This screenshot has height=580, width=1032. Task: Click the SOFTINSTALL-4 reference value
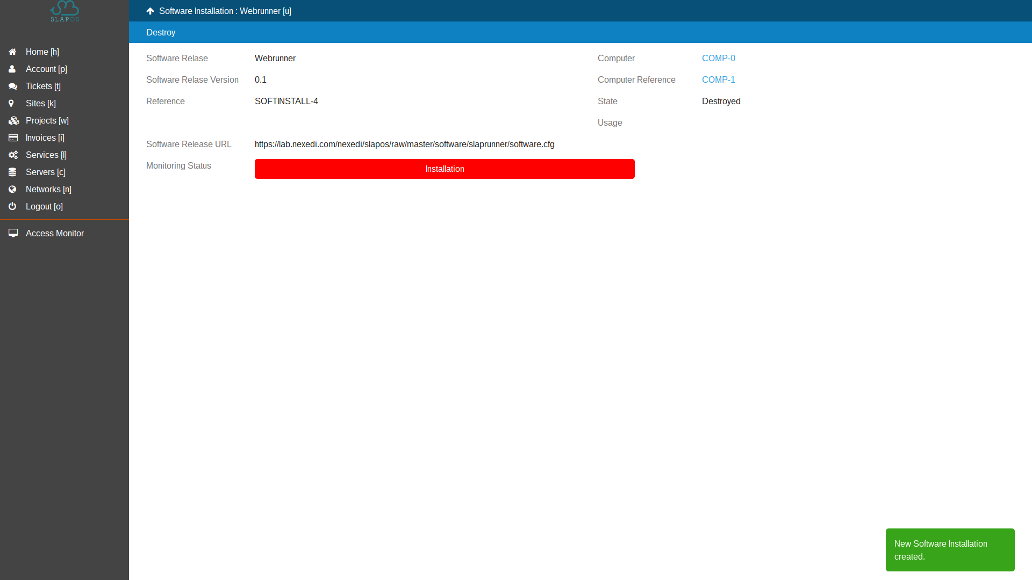point(286,101)
